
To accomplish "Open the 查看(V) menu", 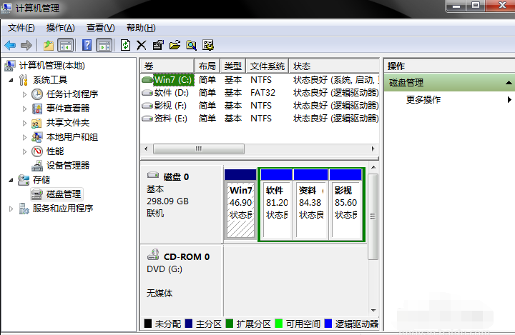I will (100, 28).
